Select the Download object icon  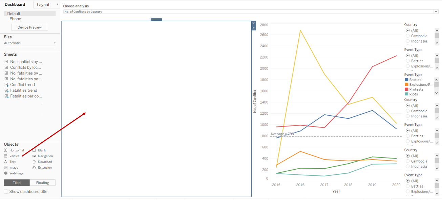coord(34,162)
